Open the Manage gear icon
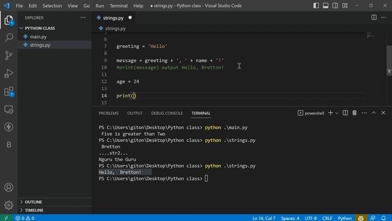392x221 pixels. point(9,205)
